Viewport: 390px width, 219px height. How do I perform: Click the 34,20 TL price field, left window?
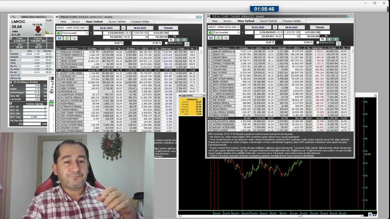pos(108,43)
